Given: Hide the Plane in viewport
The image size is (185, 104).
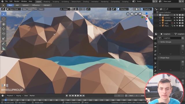Looking at the screenshot, I should click(174, 26).
